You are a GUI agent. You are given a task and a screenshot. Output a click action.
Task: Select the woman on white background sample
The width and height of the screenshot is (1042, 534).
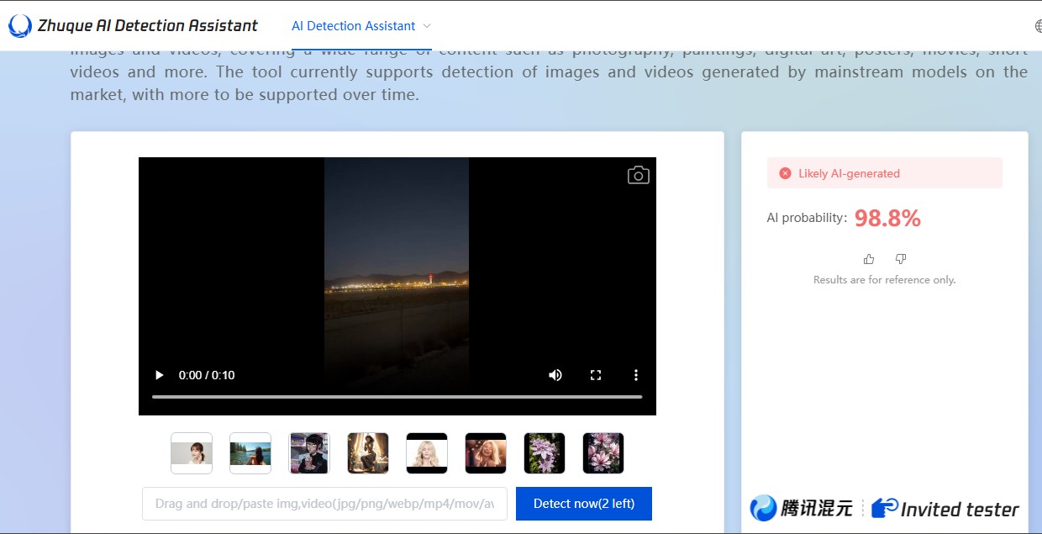tap(192, 453)
